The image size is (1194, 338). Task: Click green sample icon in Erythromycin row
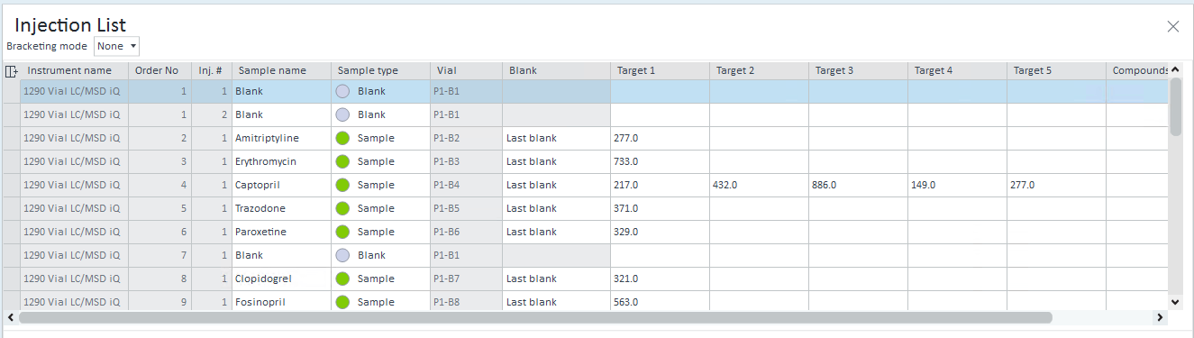pyautogui.click(x=342, y=161)
